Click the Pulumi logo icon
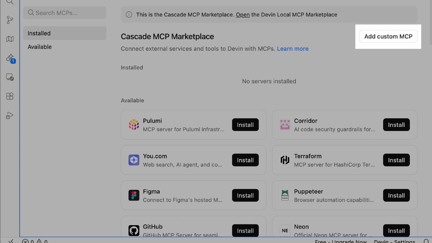Image resolution: width=432 pixels, height=243 pixels. (134, 125)
